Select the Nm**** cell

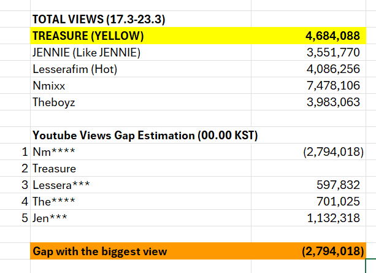click(x=140, y=152)
